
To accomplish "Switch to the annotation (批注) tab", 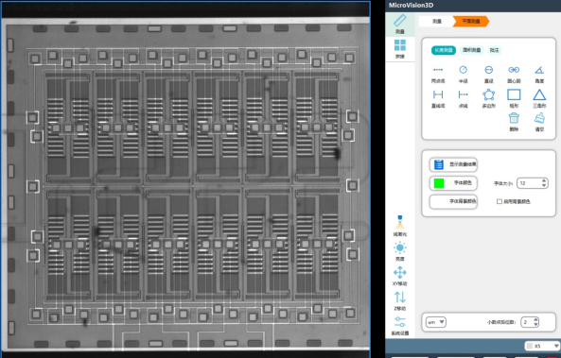I will click(494, 50).
